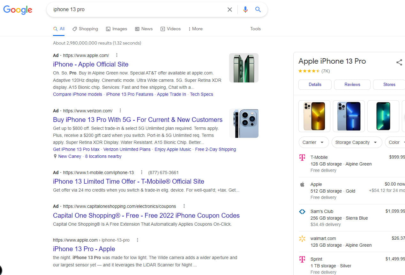Click the Sam's Club logo icon
The height and width of the screenshot is (275, 405).
pyautogui.click(x=302, y=211)
